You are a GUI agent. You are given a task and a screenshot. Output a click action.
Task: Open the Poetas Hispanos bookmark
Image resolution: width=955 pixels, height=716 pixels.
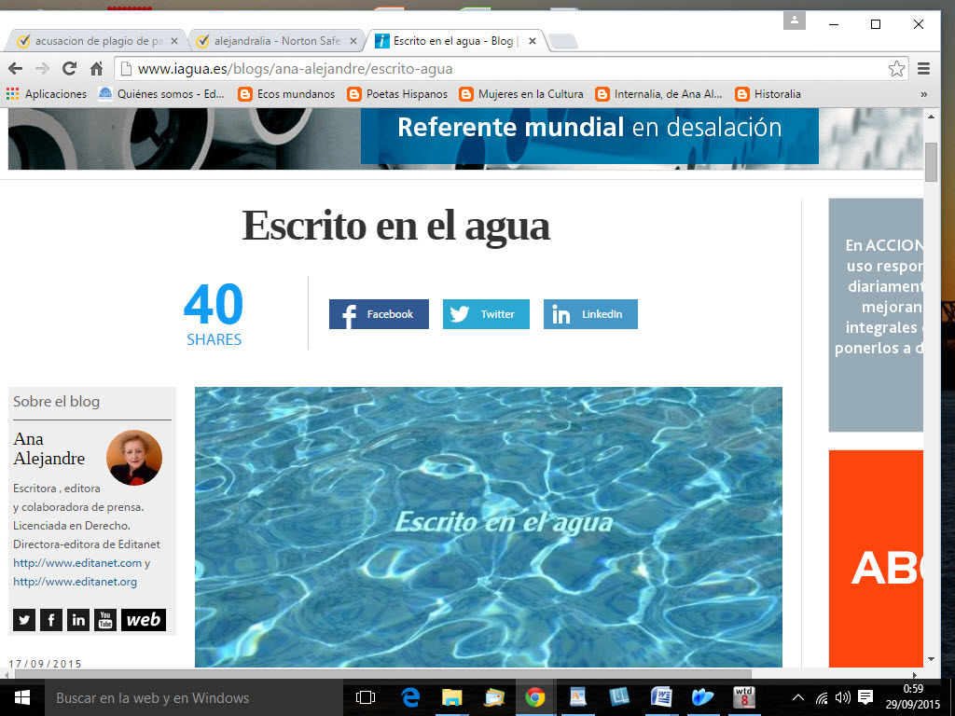397,94
